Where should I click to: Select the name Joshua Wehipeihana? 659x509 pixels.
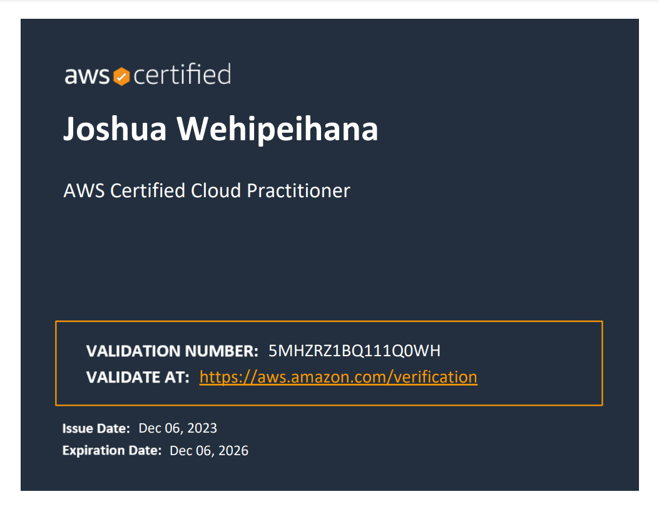click(221, 128)
